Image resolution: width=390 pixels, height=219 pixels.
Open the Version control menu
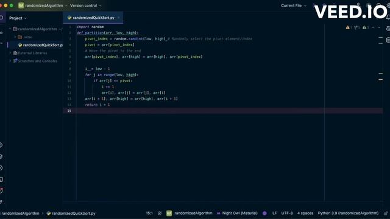(85, 5)
